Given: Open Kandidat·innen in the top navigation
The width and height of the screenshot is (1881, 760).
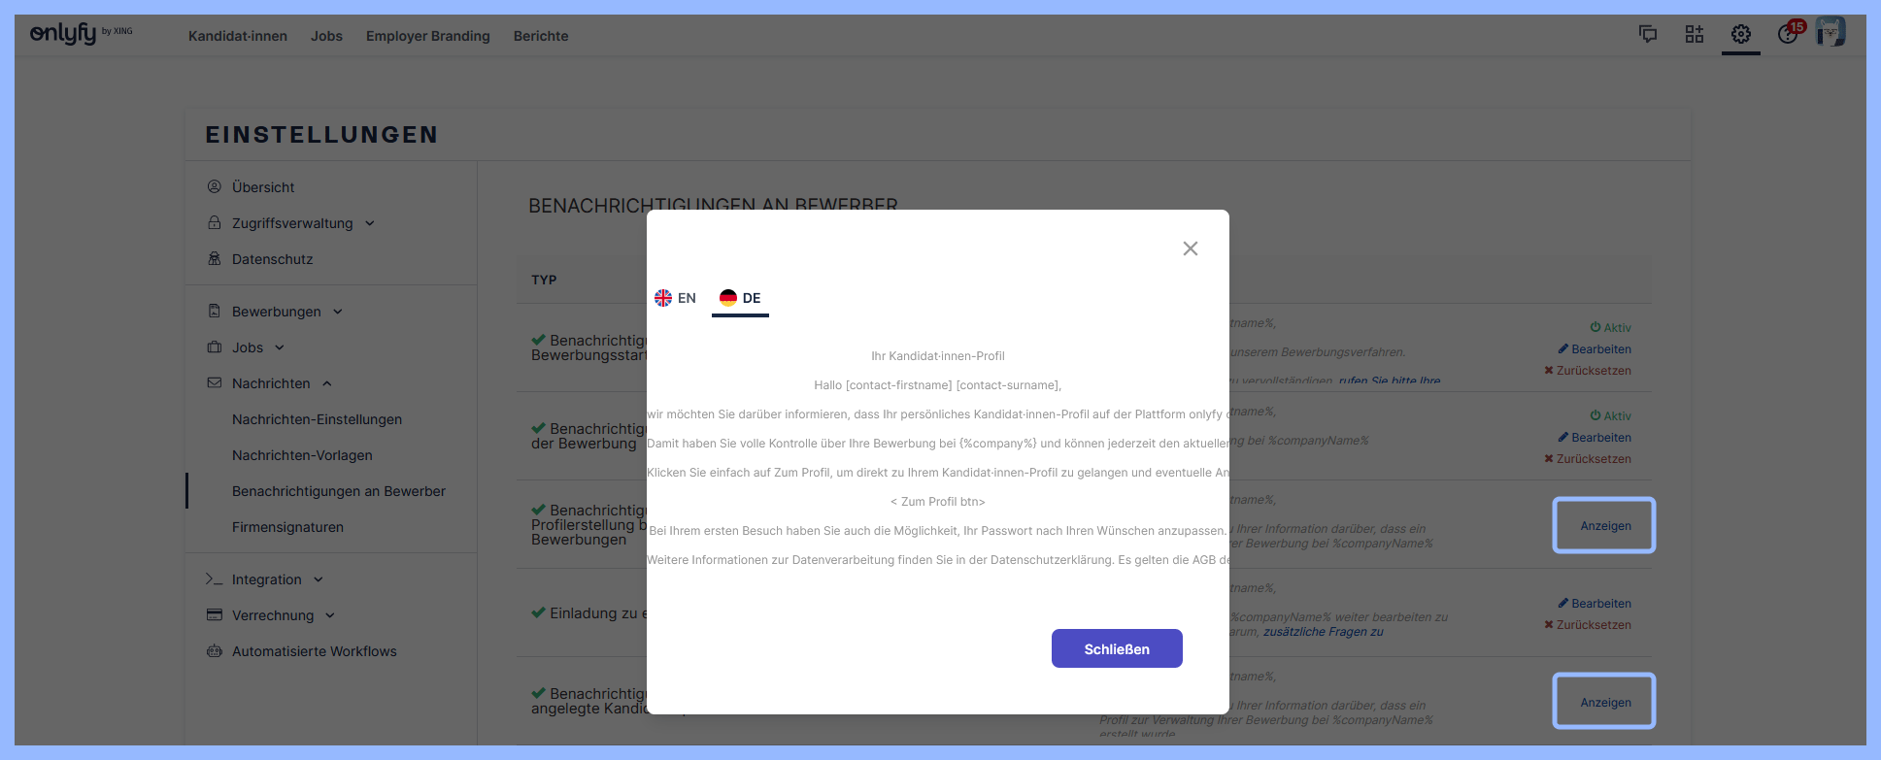Looking at the screenshot, I should tap(238, 36).
